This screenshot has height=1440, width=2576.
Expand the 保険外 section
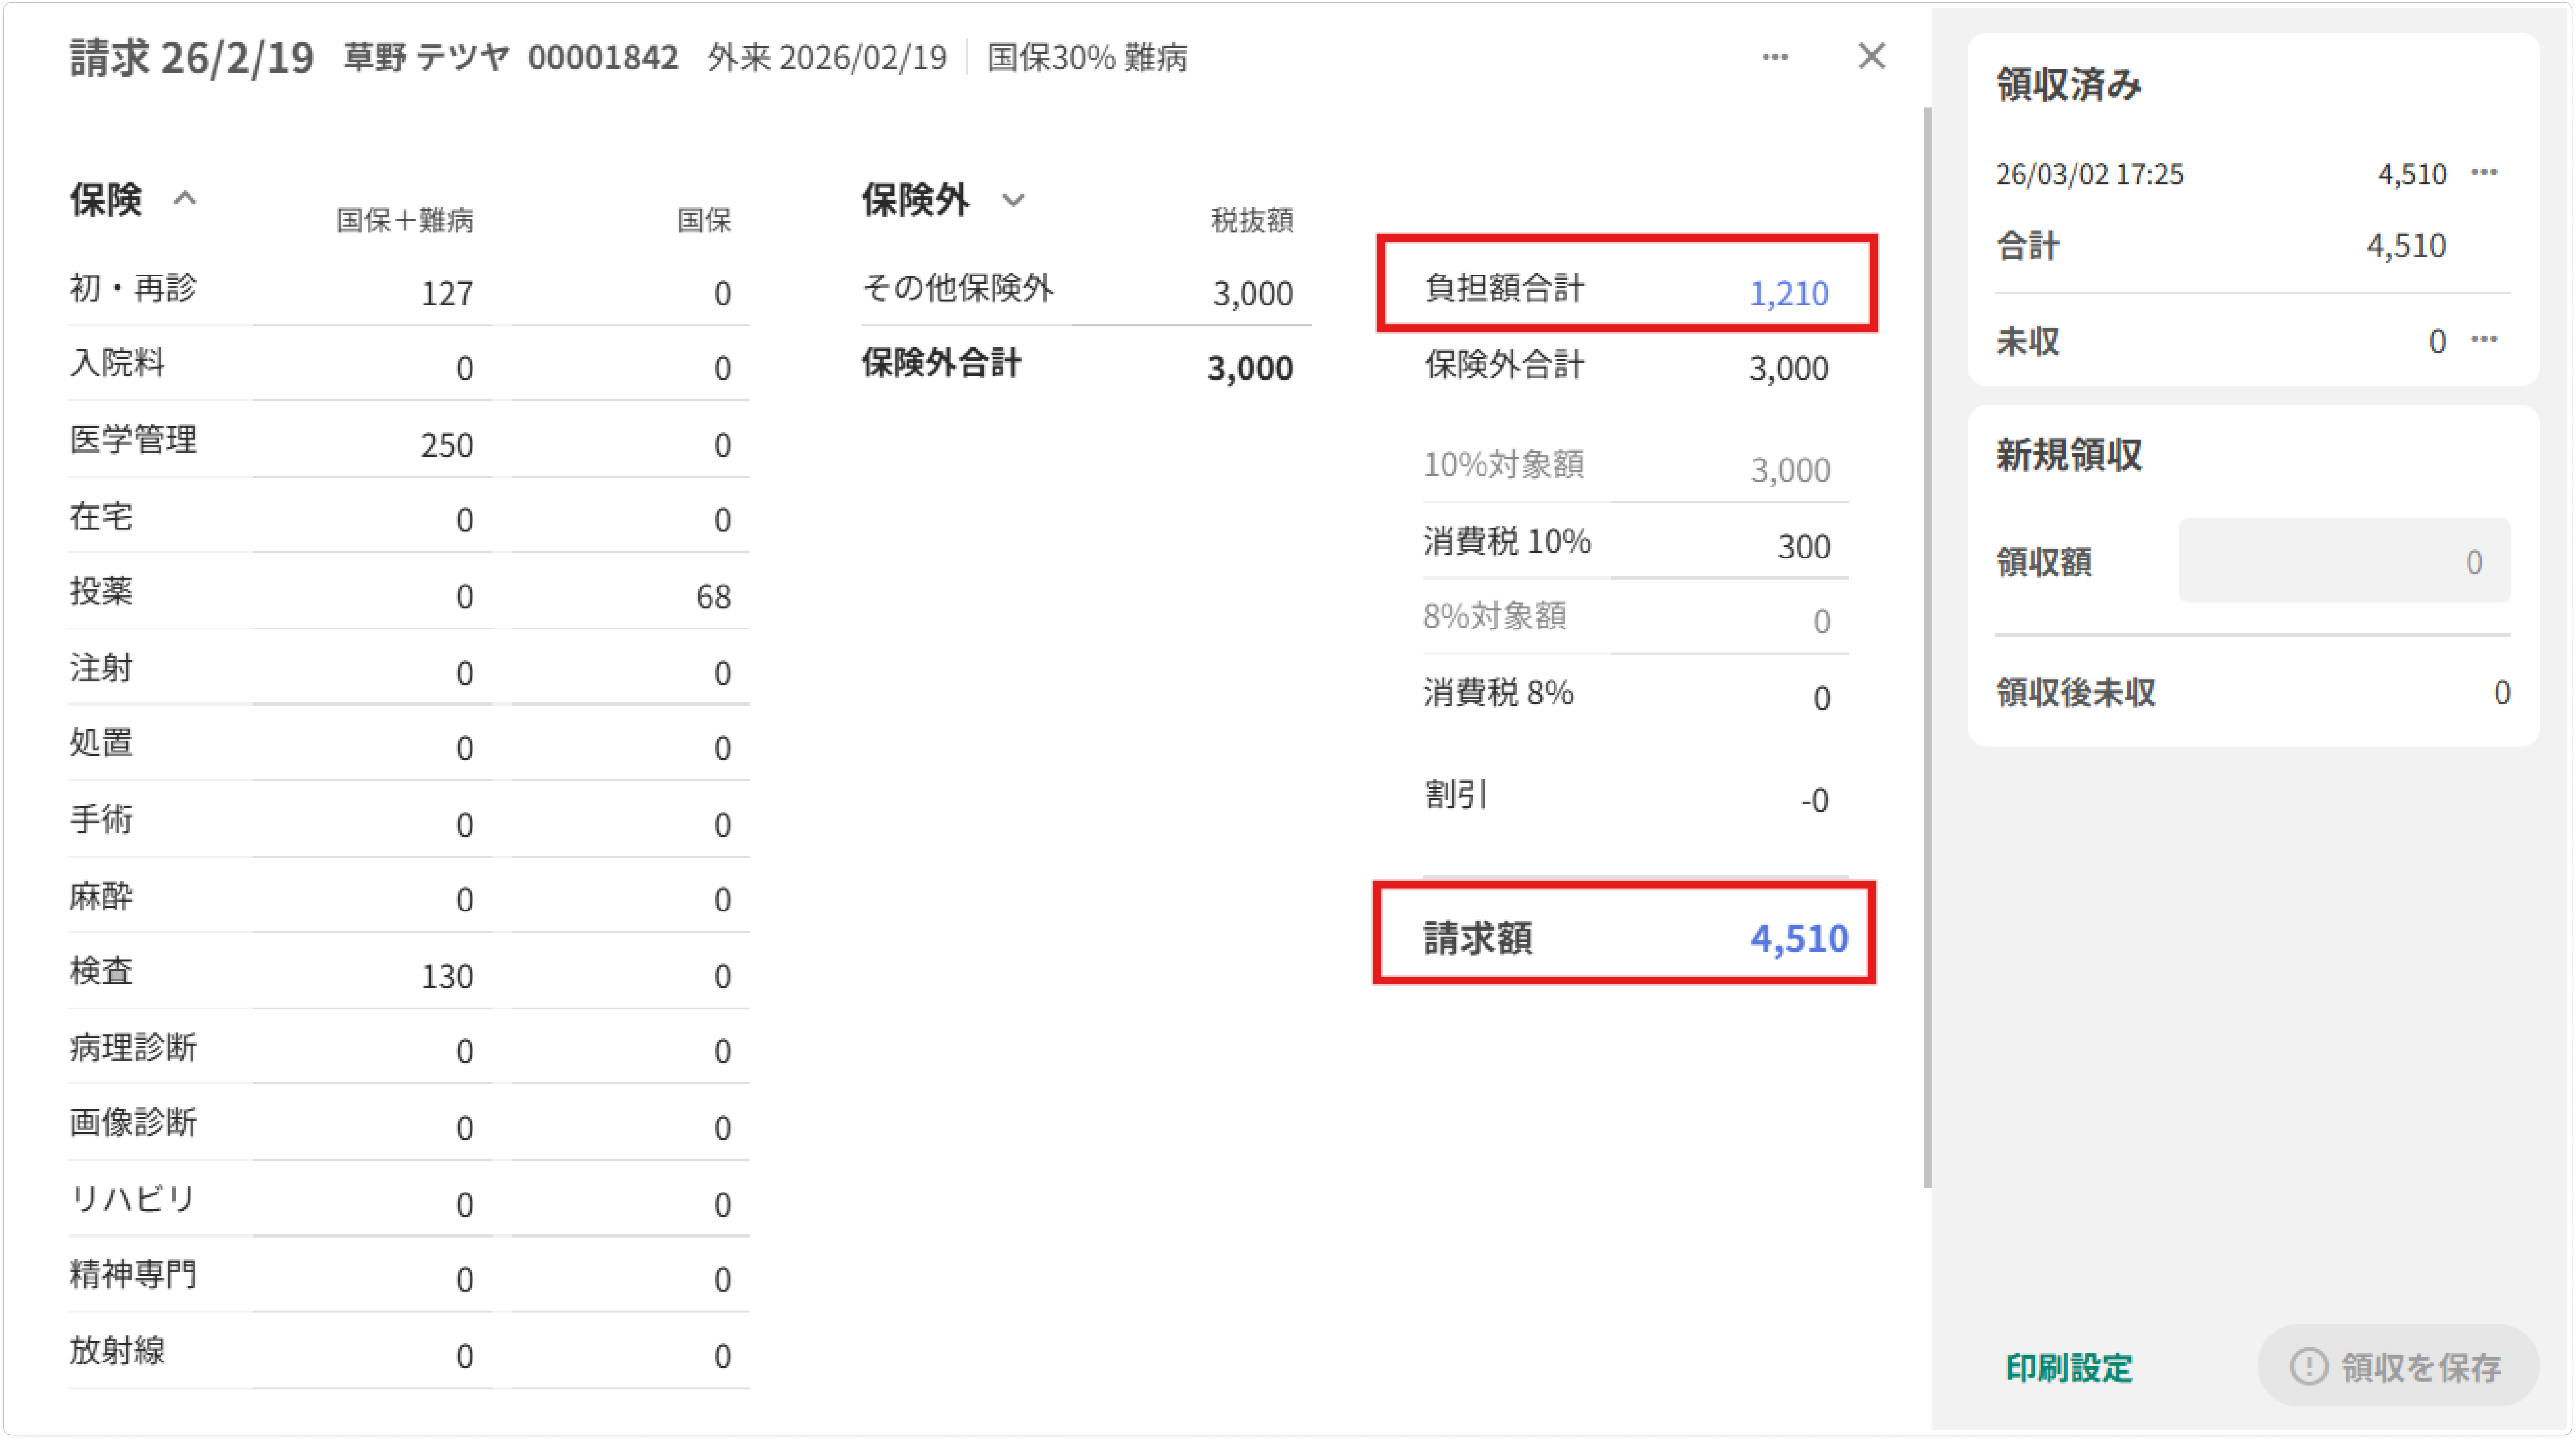[1013, 200]
